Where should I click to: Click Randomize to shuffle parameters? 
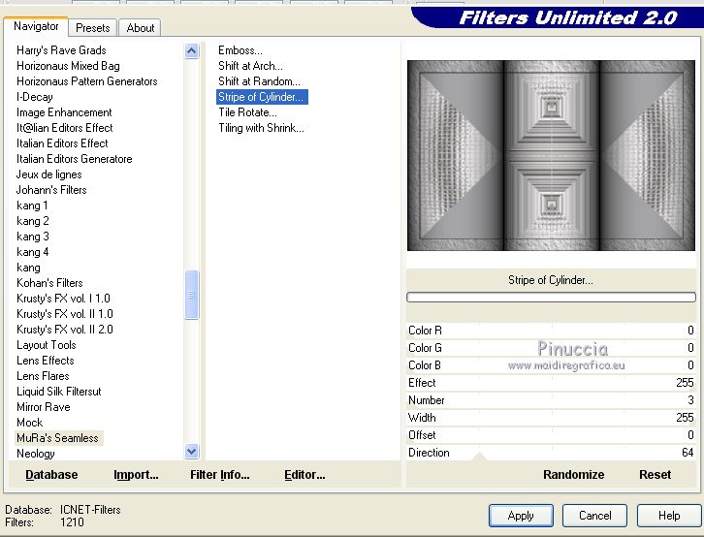pyautogui.click(x=573, y=475)
